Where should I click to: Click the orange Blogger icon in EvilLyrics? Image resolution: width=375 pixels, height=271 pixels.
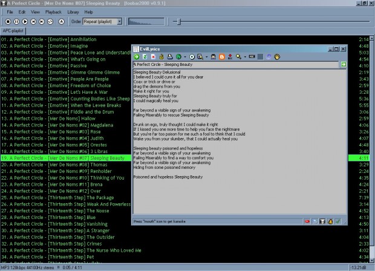click(x=222, y=57)
